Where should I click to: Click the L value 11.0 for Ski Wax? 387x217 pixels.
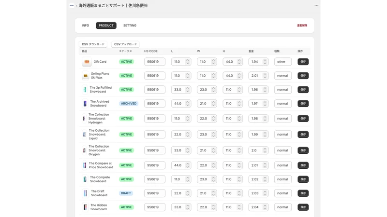pyautogui.click(x=177, y=76)
